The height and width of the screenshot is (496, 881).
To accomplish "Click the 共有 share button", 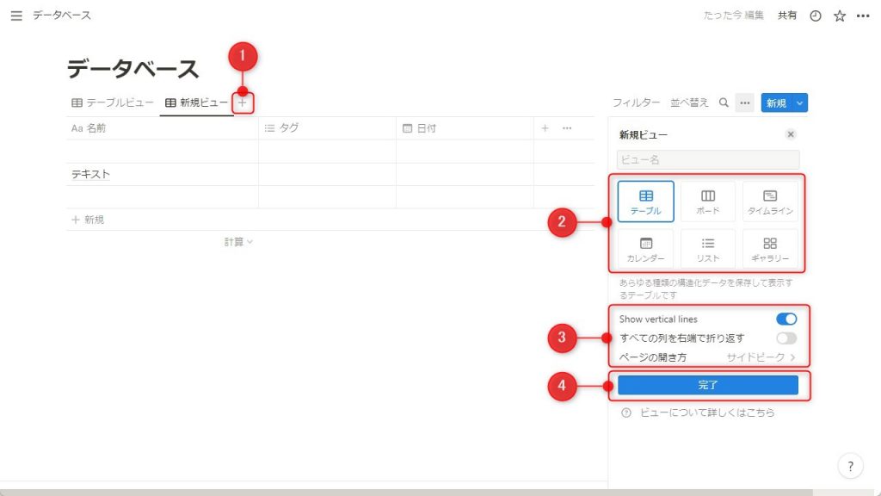I will click(787, 15).
